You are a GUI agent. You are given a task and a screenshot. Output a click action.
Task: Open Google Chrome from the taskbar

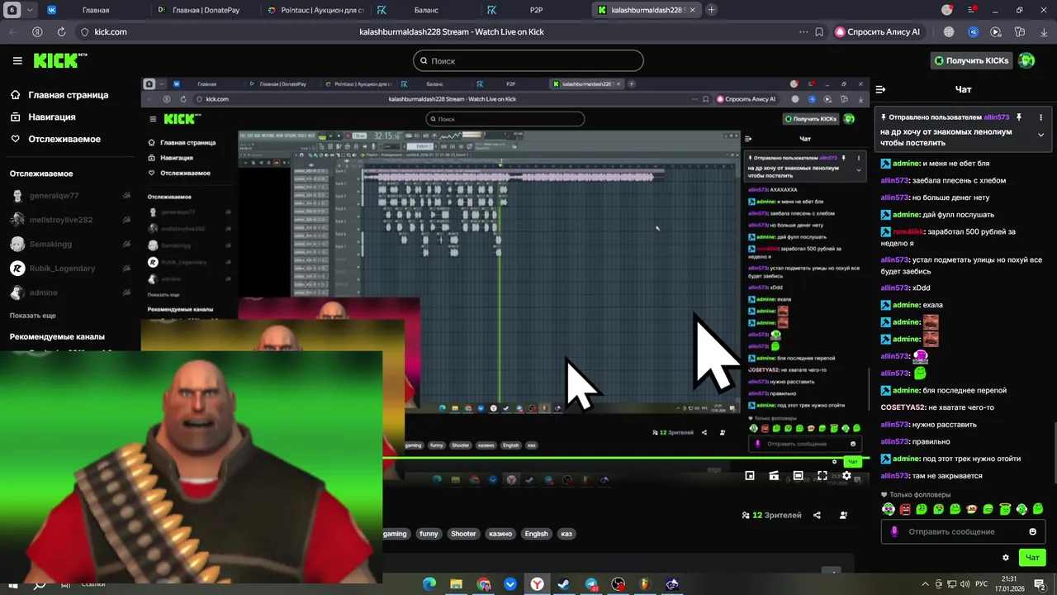(x=483, y=584)
